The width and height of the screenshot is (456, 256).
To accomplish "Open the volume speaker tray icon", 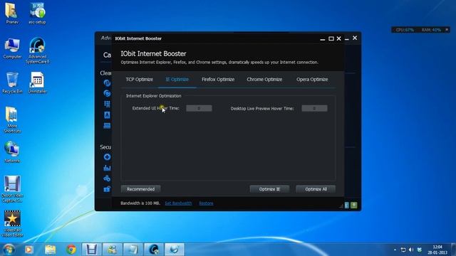I will pos(411,250).
